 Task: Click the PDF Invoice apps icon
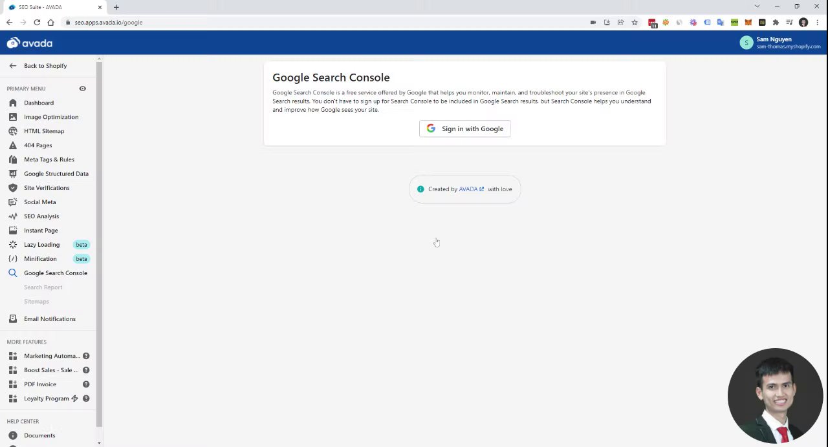[x=13, y=384]
